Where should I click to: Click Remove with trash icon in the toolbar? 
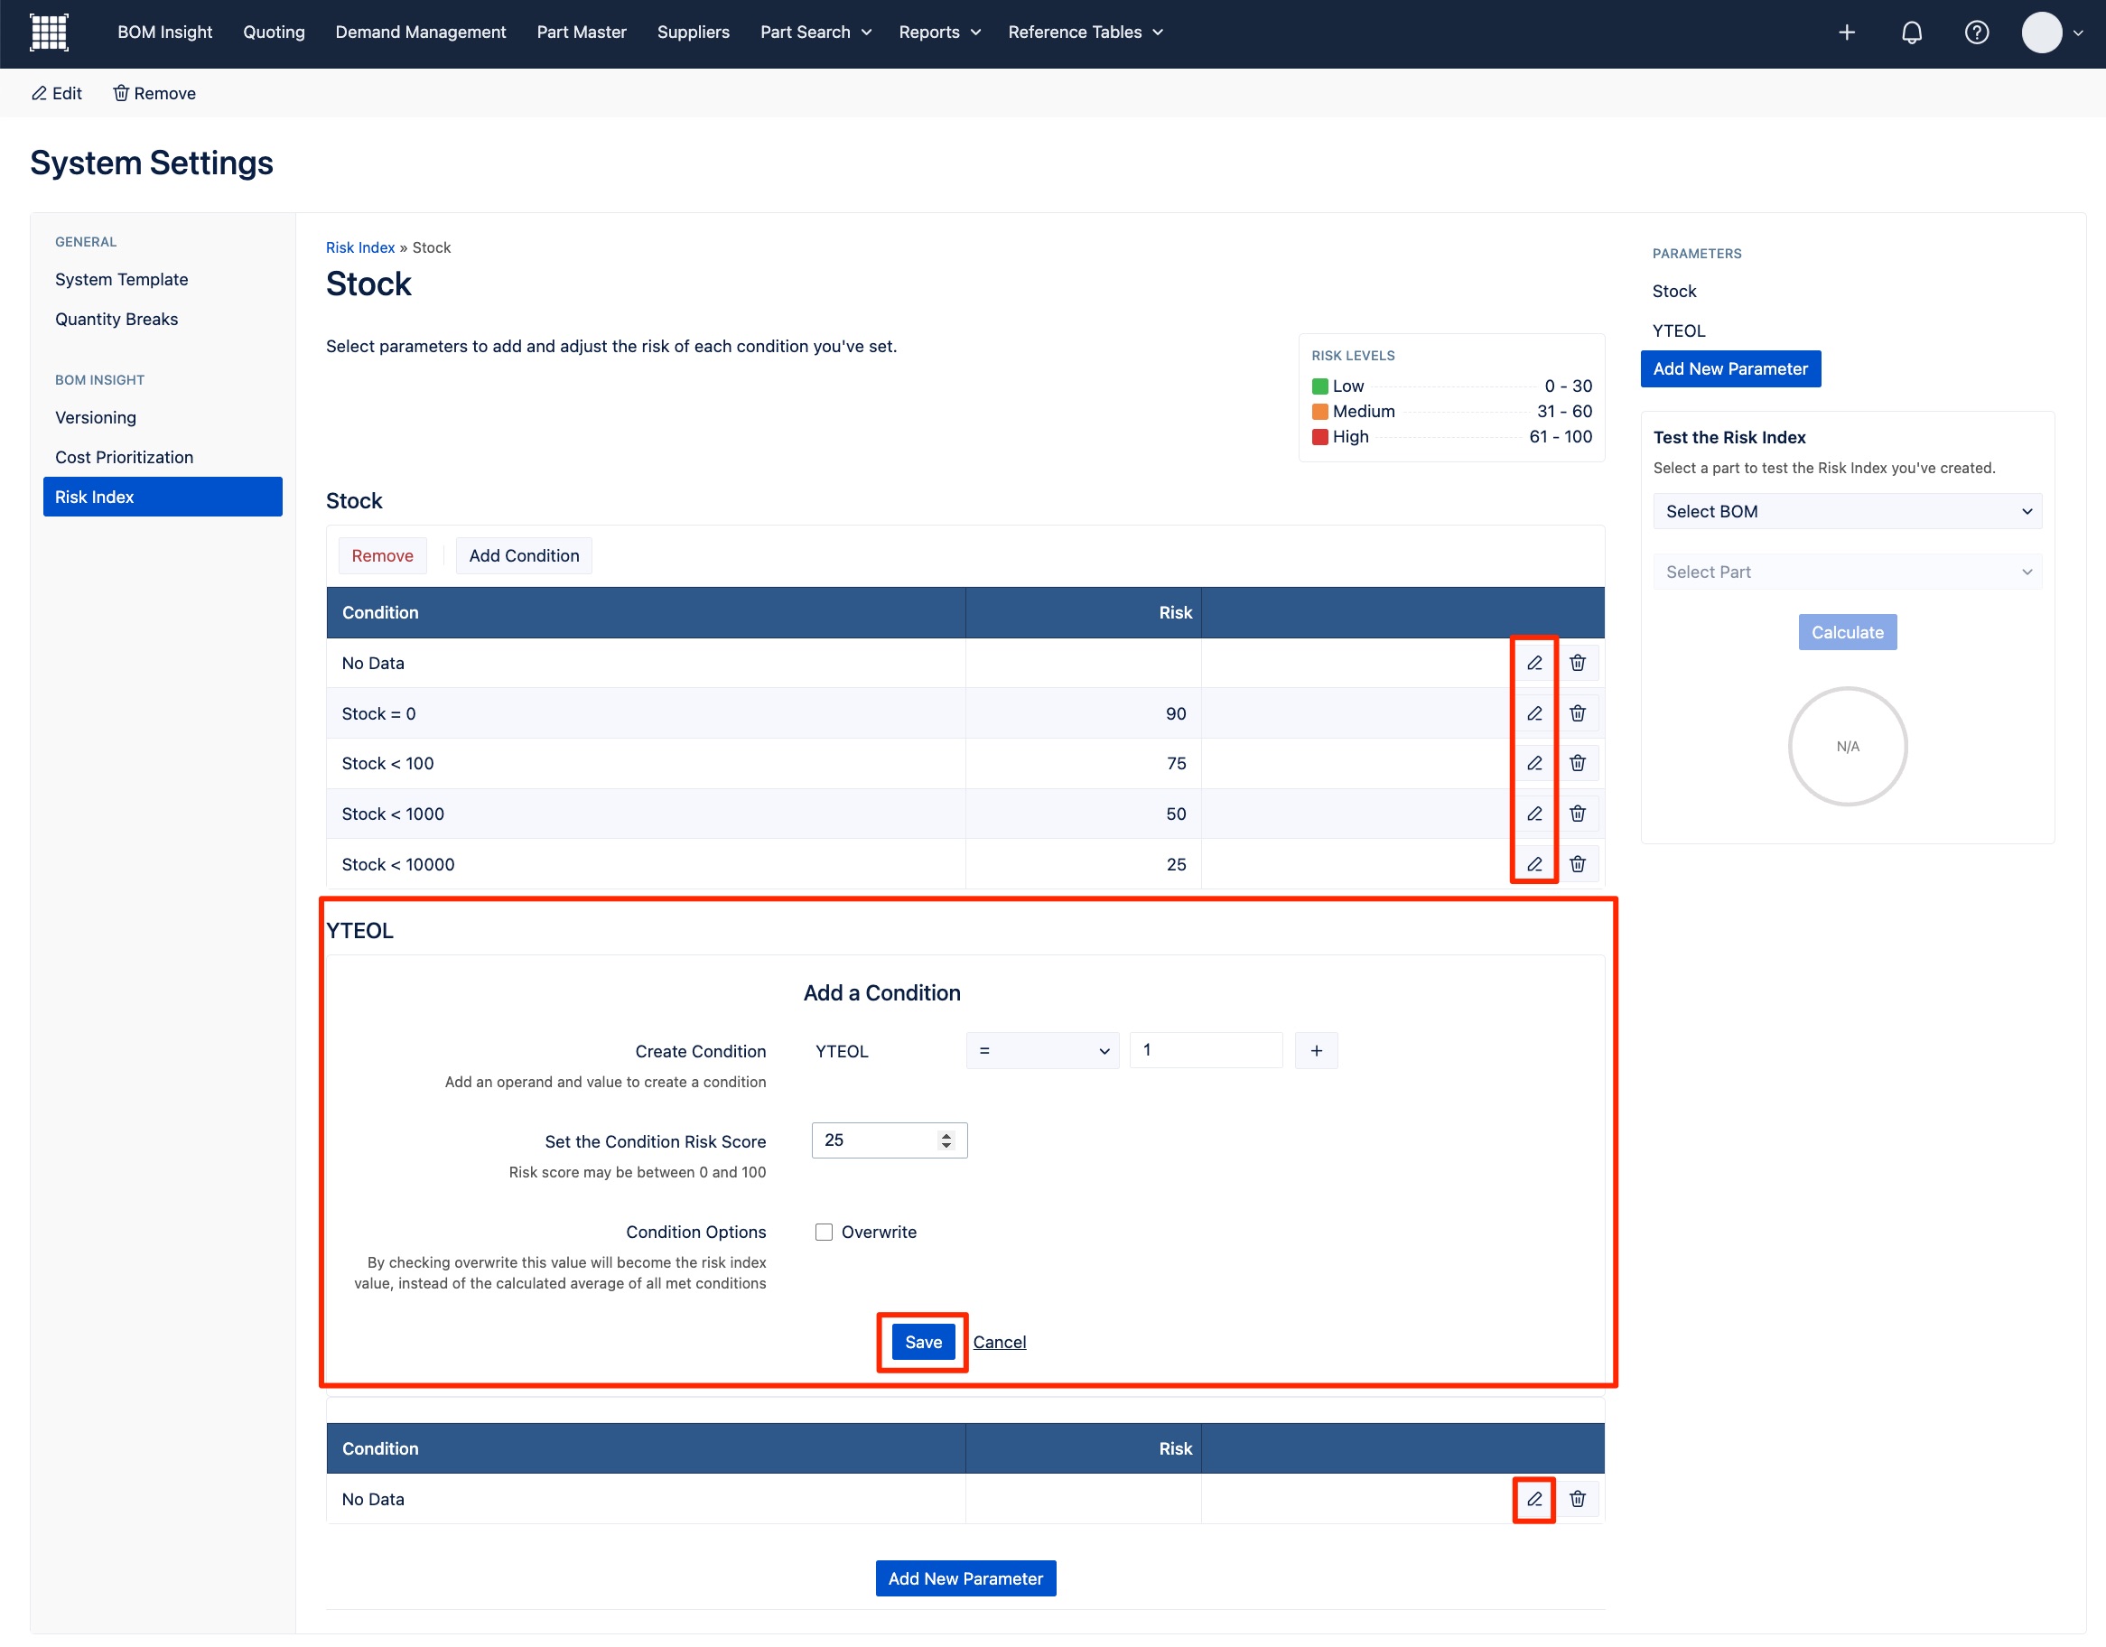(154, 94)
